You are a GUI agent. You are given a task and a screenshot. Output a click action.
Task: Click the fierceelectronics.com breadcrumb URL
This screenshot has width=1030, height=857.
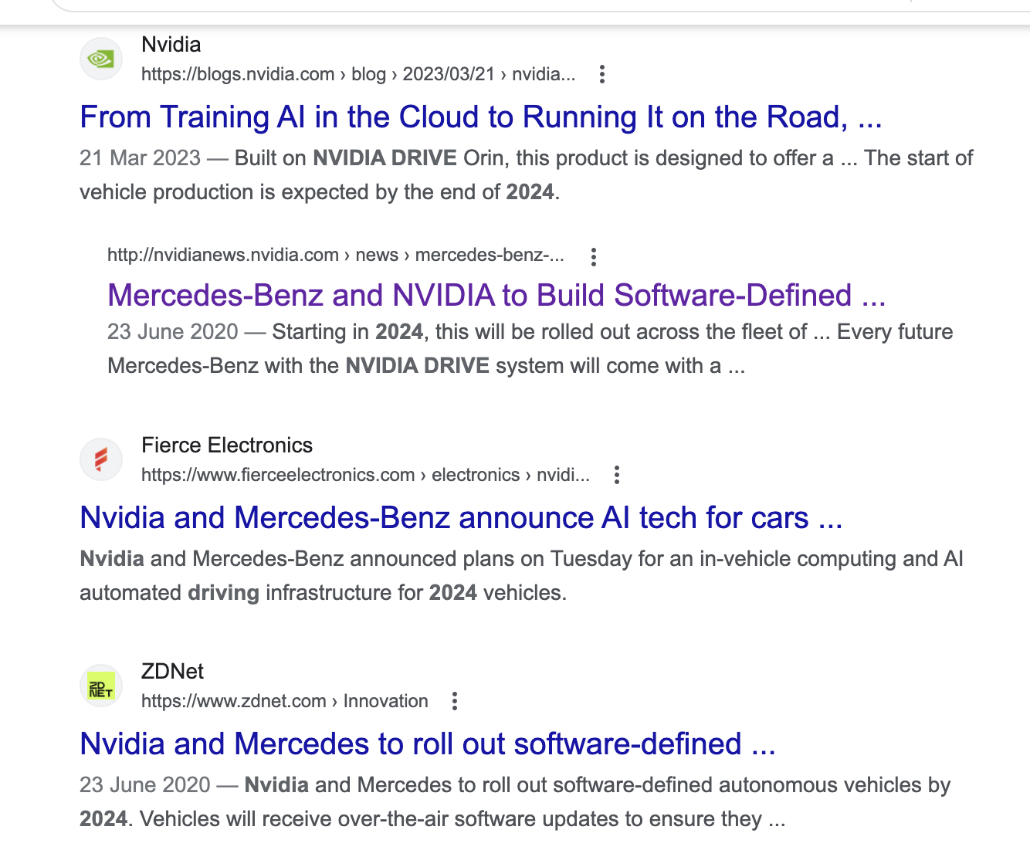pyautogui.click(x=365, y=475)
